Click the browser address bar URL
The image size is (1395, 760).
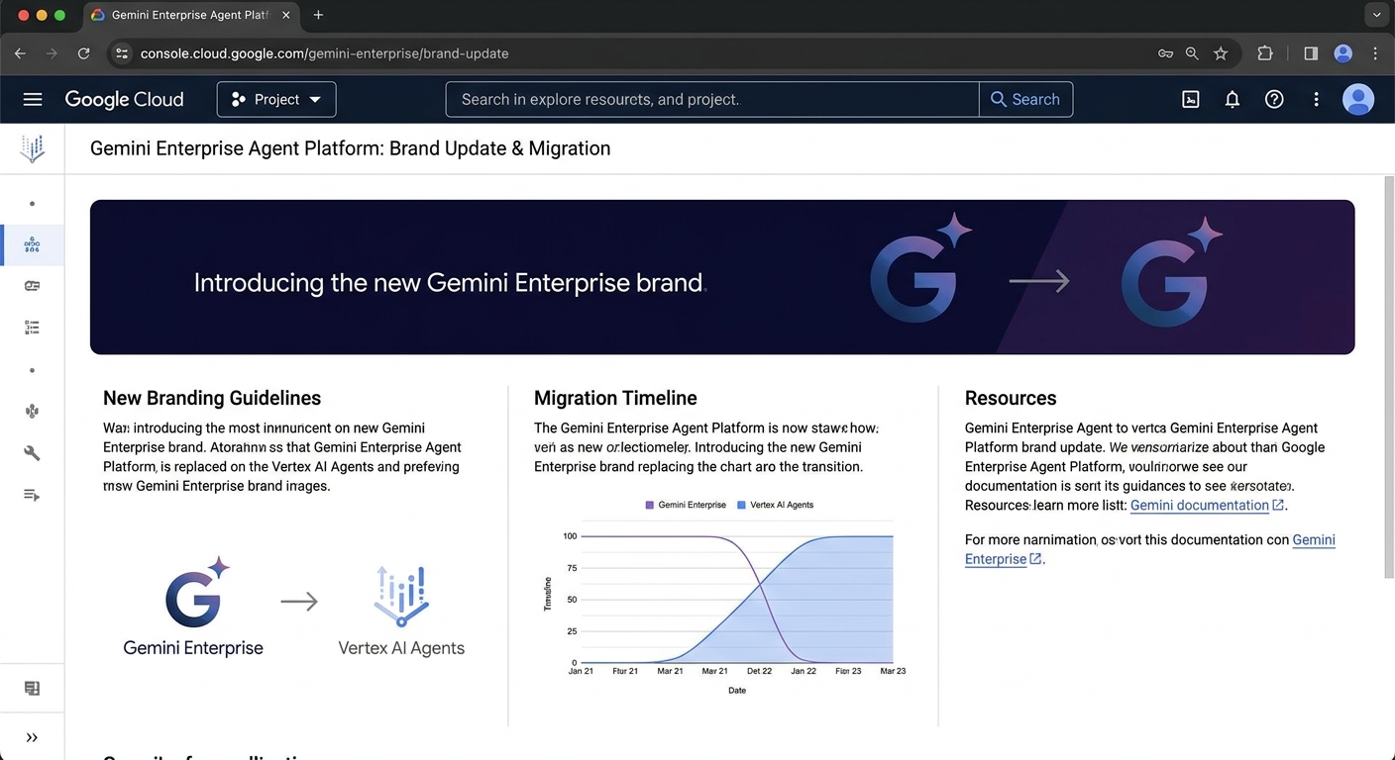[x=324, y=53]
